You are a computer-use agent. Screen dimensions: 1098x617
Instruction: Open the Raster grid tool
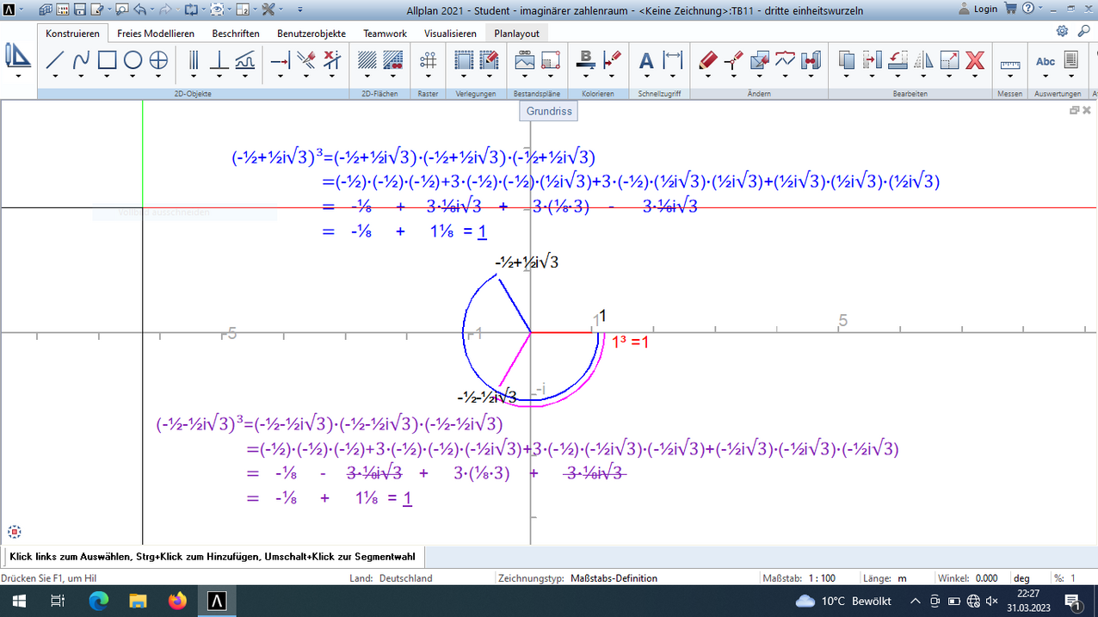(x=428, y=60)
